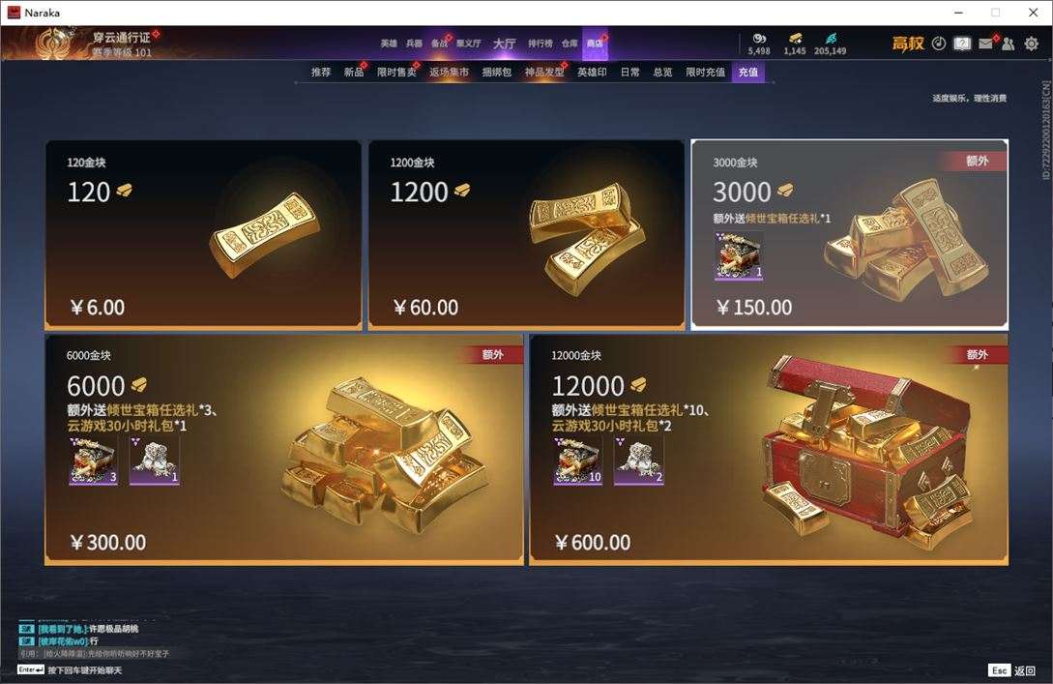Click the Esc 返回 back button
Viewport: 1053px width, 684px height.
pos(1011,670)
